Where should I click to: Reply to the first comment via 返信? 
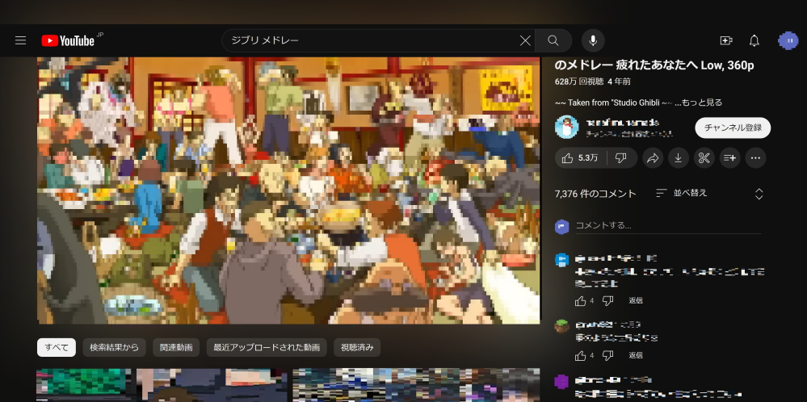pos(636,301)
